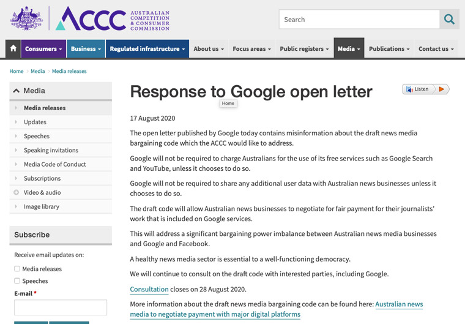The width and height of the screenshot is (465, 324).
Task: Open the Contact us menu
Action: point(436,49)
